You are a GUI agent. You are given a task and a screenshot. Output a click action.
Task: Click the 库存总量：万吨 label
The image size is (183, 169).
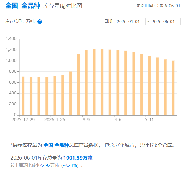click(20, 21)
